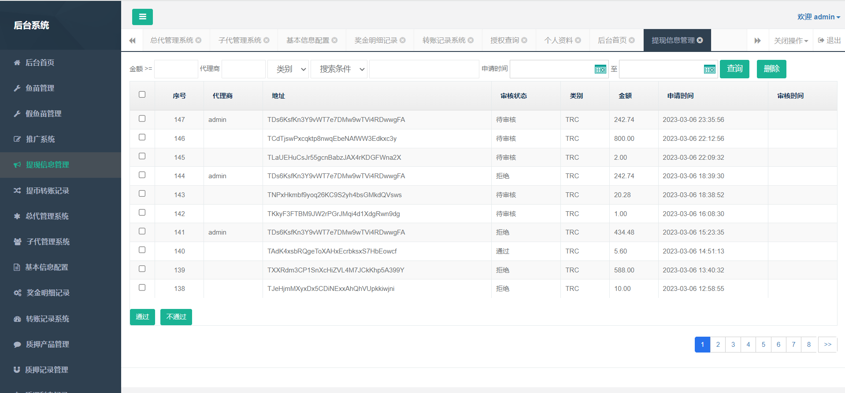Screen dimensions: 845x393
Task: Switch to the 转账记录系统 tab
Action: (444, 40)
